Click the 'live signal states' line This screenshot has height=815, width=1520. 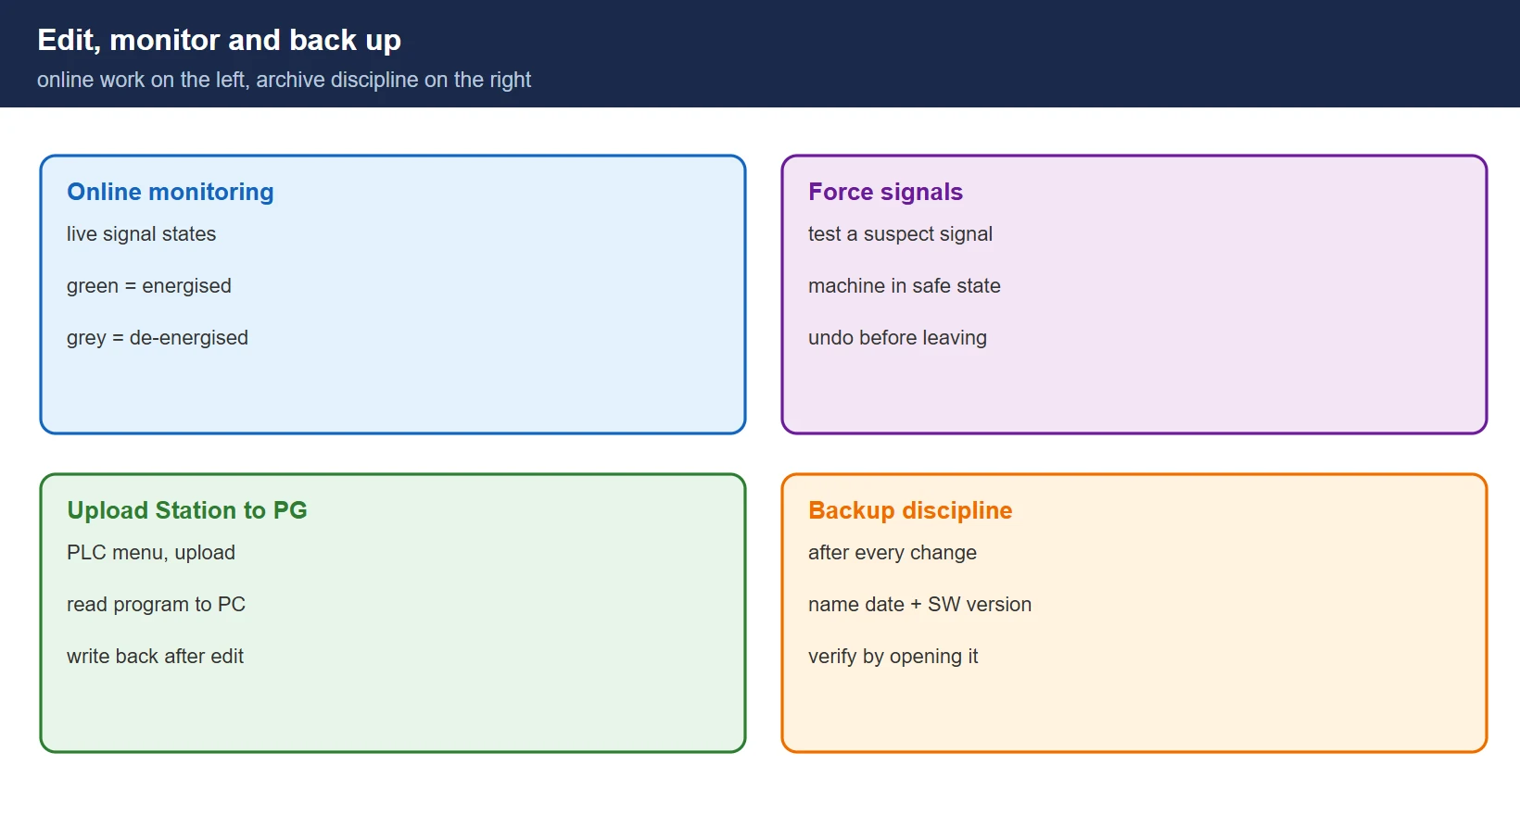[x=141, y=234]
